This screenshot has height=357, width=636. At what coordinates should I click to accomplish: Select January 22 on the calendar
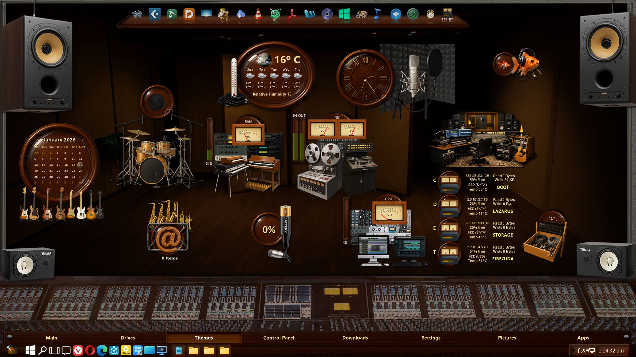pyautogui.click(x=58, y=171)
